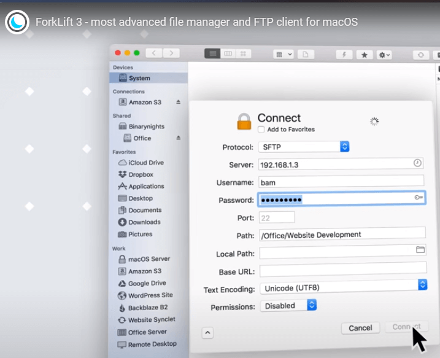Switch to list view mode
The image size is (440, 358).
click(212, 53)
